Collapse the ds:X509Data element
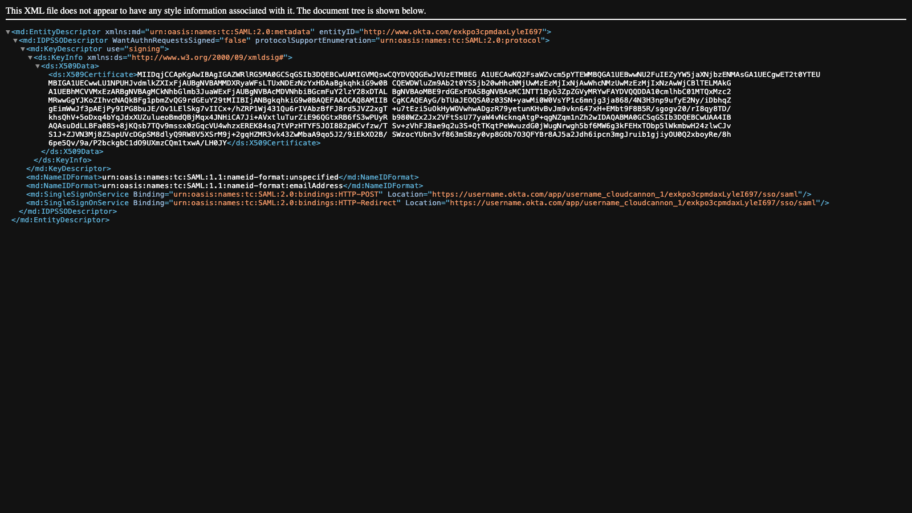This screenshot has width=912, height=513. pos(39,66)
